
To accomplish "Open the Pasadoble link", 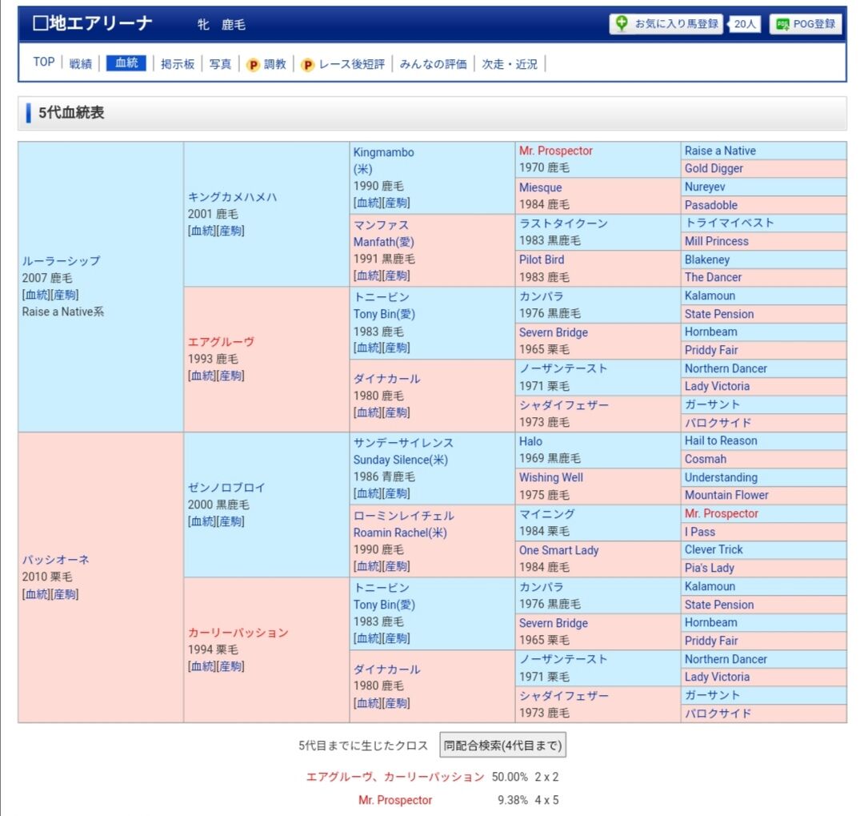I will (711, 205).
